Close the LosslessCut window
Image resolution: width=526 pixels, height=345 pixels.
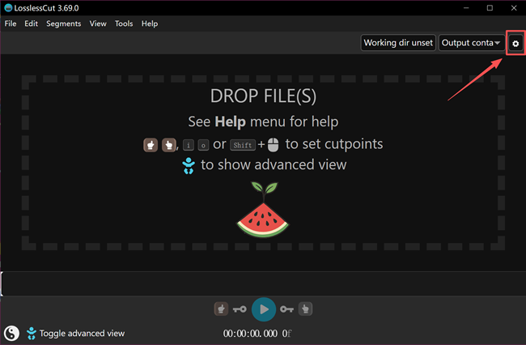pos(514,8)
